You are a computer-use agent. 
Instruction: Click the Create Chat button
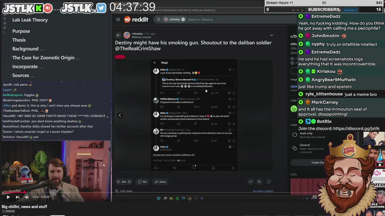click(318, 163)
